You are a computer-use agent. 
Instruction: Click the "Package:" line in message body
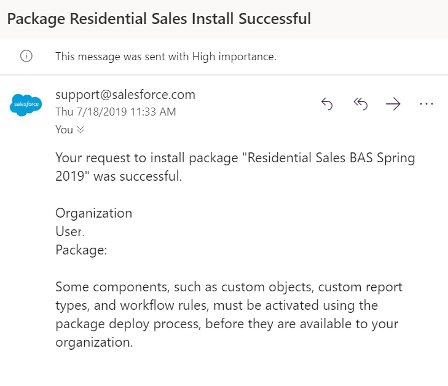tap(81, 250)
